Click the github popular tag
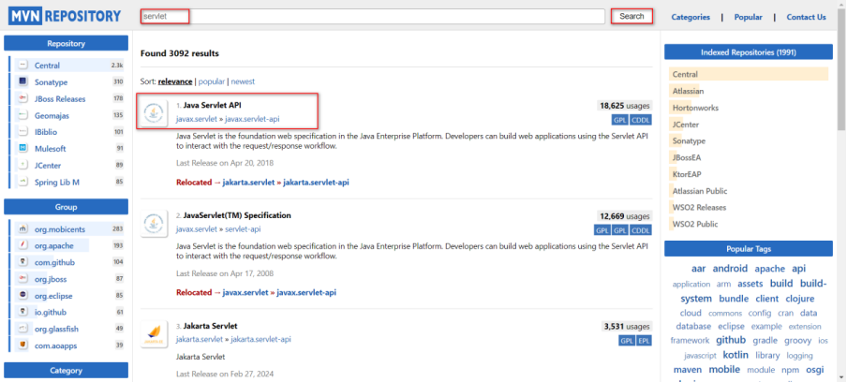 coord(730,340)
